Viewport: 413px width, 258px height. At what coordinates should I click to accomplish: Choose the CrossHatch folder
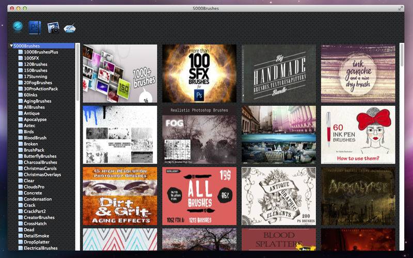click(x=33, y=223)
